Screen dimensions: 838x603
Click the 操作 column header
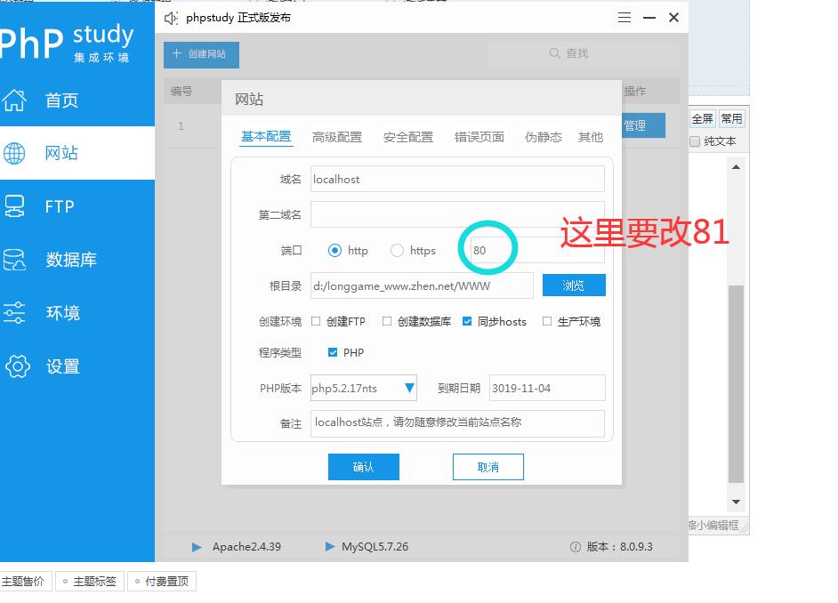(x=635, y=92)
